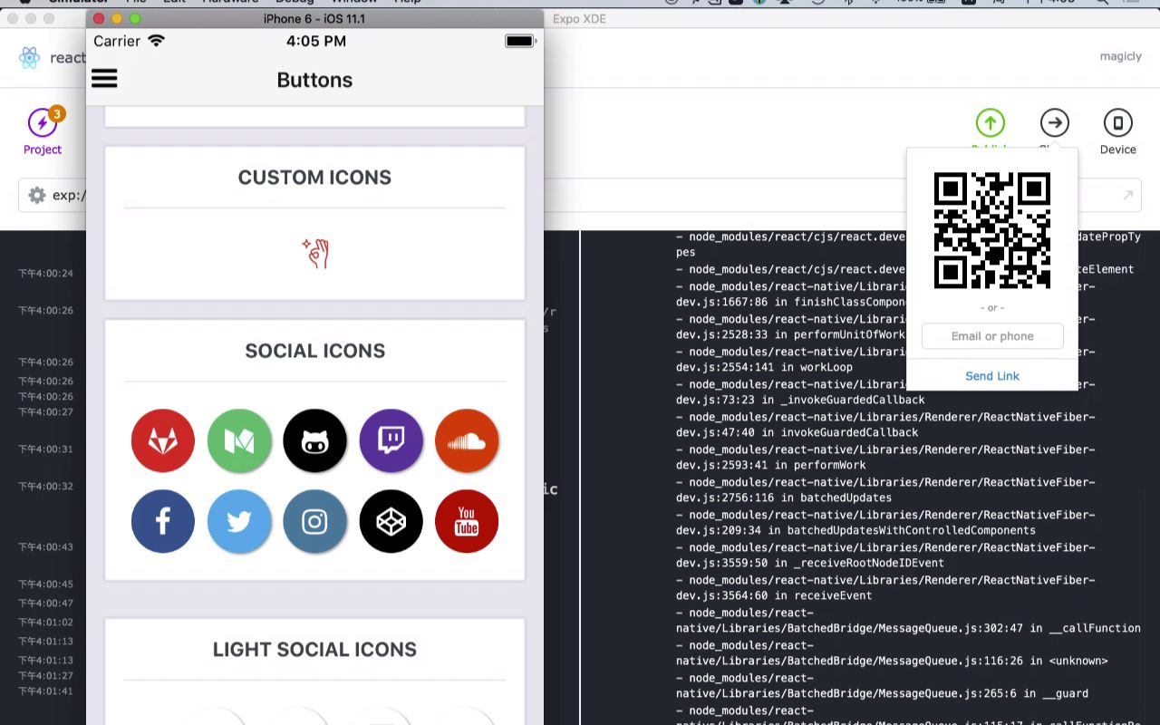The width and height of the screenshot is (1160, 725).
Task: Tap the CodePen social icon button
Action: pos(391,522)
